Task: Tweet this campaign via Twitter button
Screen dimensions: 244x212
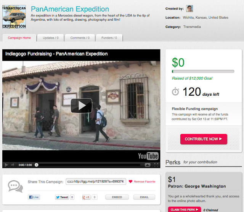Action: click(62, 197)
